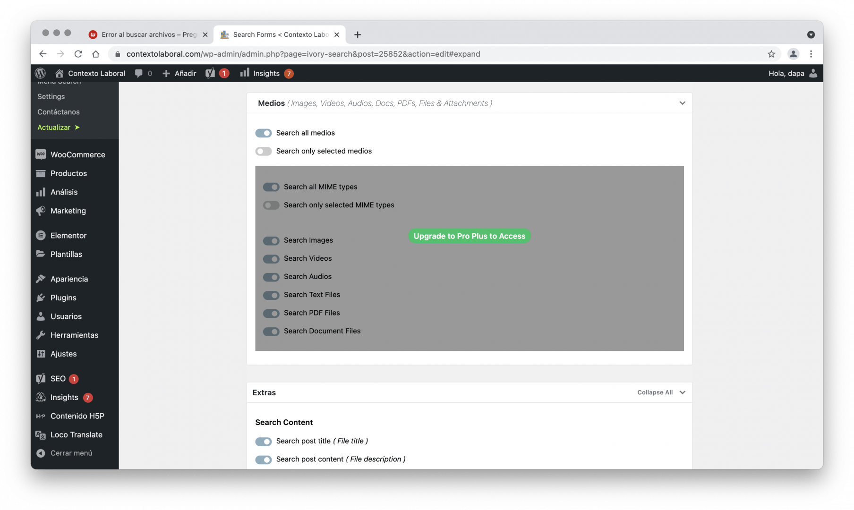The image size is (854, 510).
Task: Click the Insights badge showing 7 in sidebar
Action: [88, 398]
